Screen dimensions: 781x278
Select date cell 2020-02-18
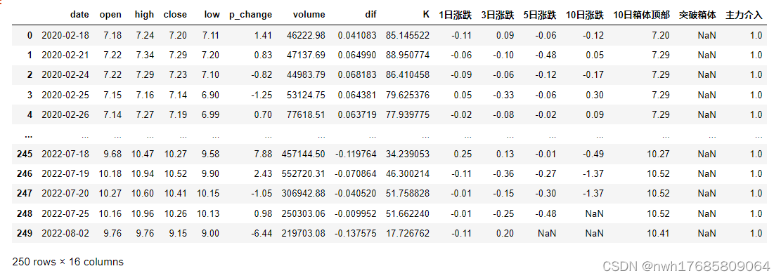coord(65,35)
